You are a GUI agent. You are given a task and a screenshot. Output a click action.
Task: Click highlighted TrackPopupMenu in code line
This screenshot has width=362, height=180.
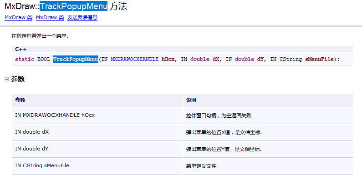pos(76,59)
